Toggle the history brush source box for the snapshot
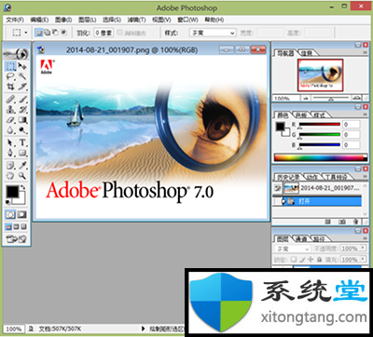The height and width of the screenshot is (337, 373). coord(278,188)
